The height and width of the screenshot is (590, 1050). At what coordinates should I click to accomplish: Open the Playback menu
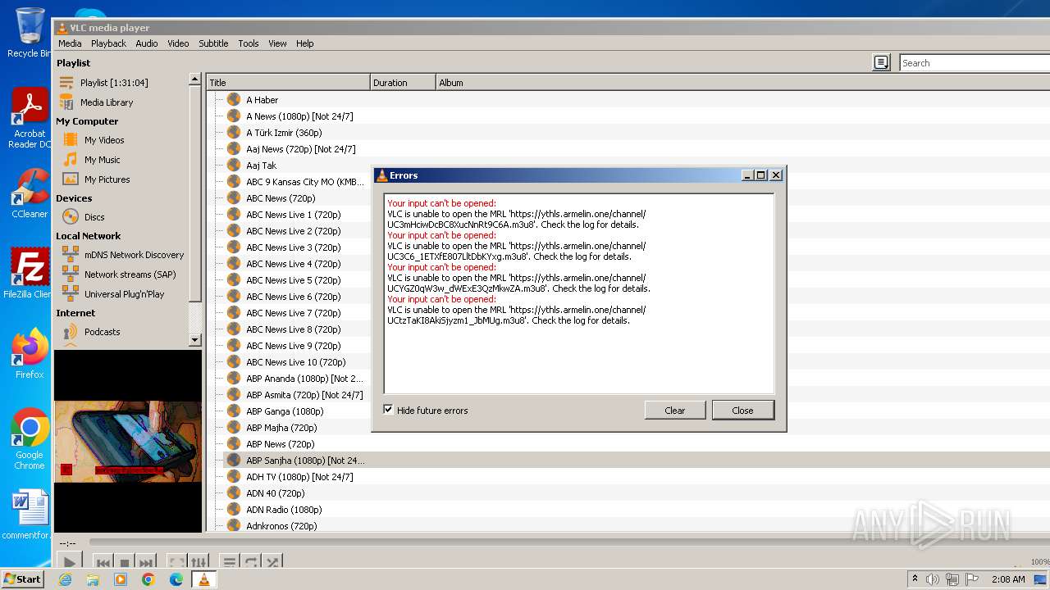click(x=108, y=43)
